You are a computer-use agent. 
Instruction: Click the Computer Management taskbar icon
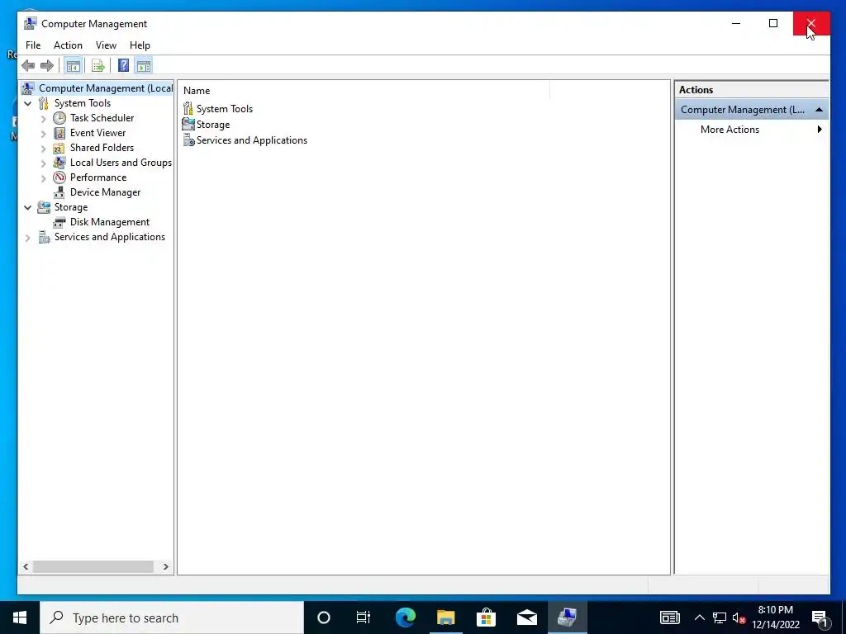(567, 617)
